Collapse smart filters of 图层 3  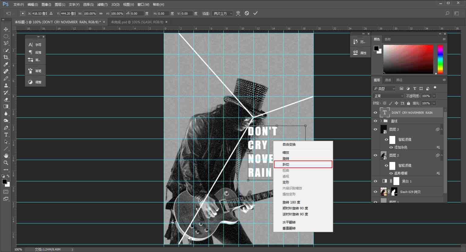click(442, 129)
